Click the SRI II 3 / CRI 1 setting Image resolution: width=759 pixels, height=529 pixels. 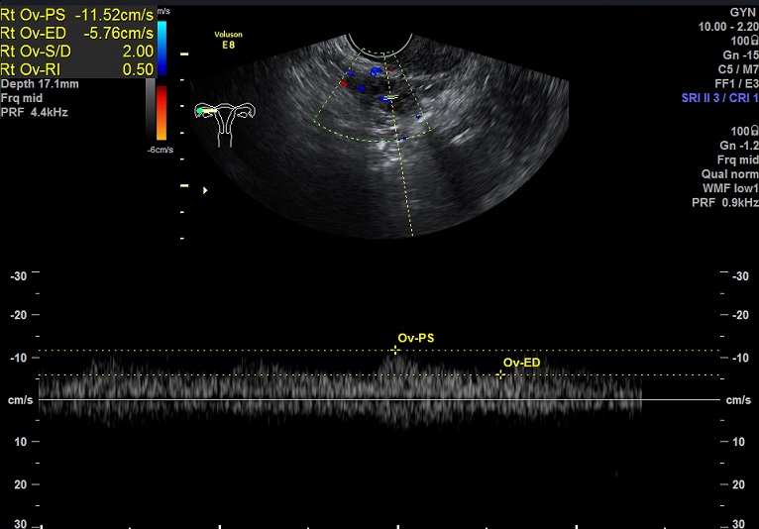717,100
